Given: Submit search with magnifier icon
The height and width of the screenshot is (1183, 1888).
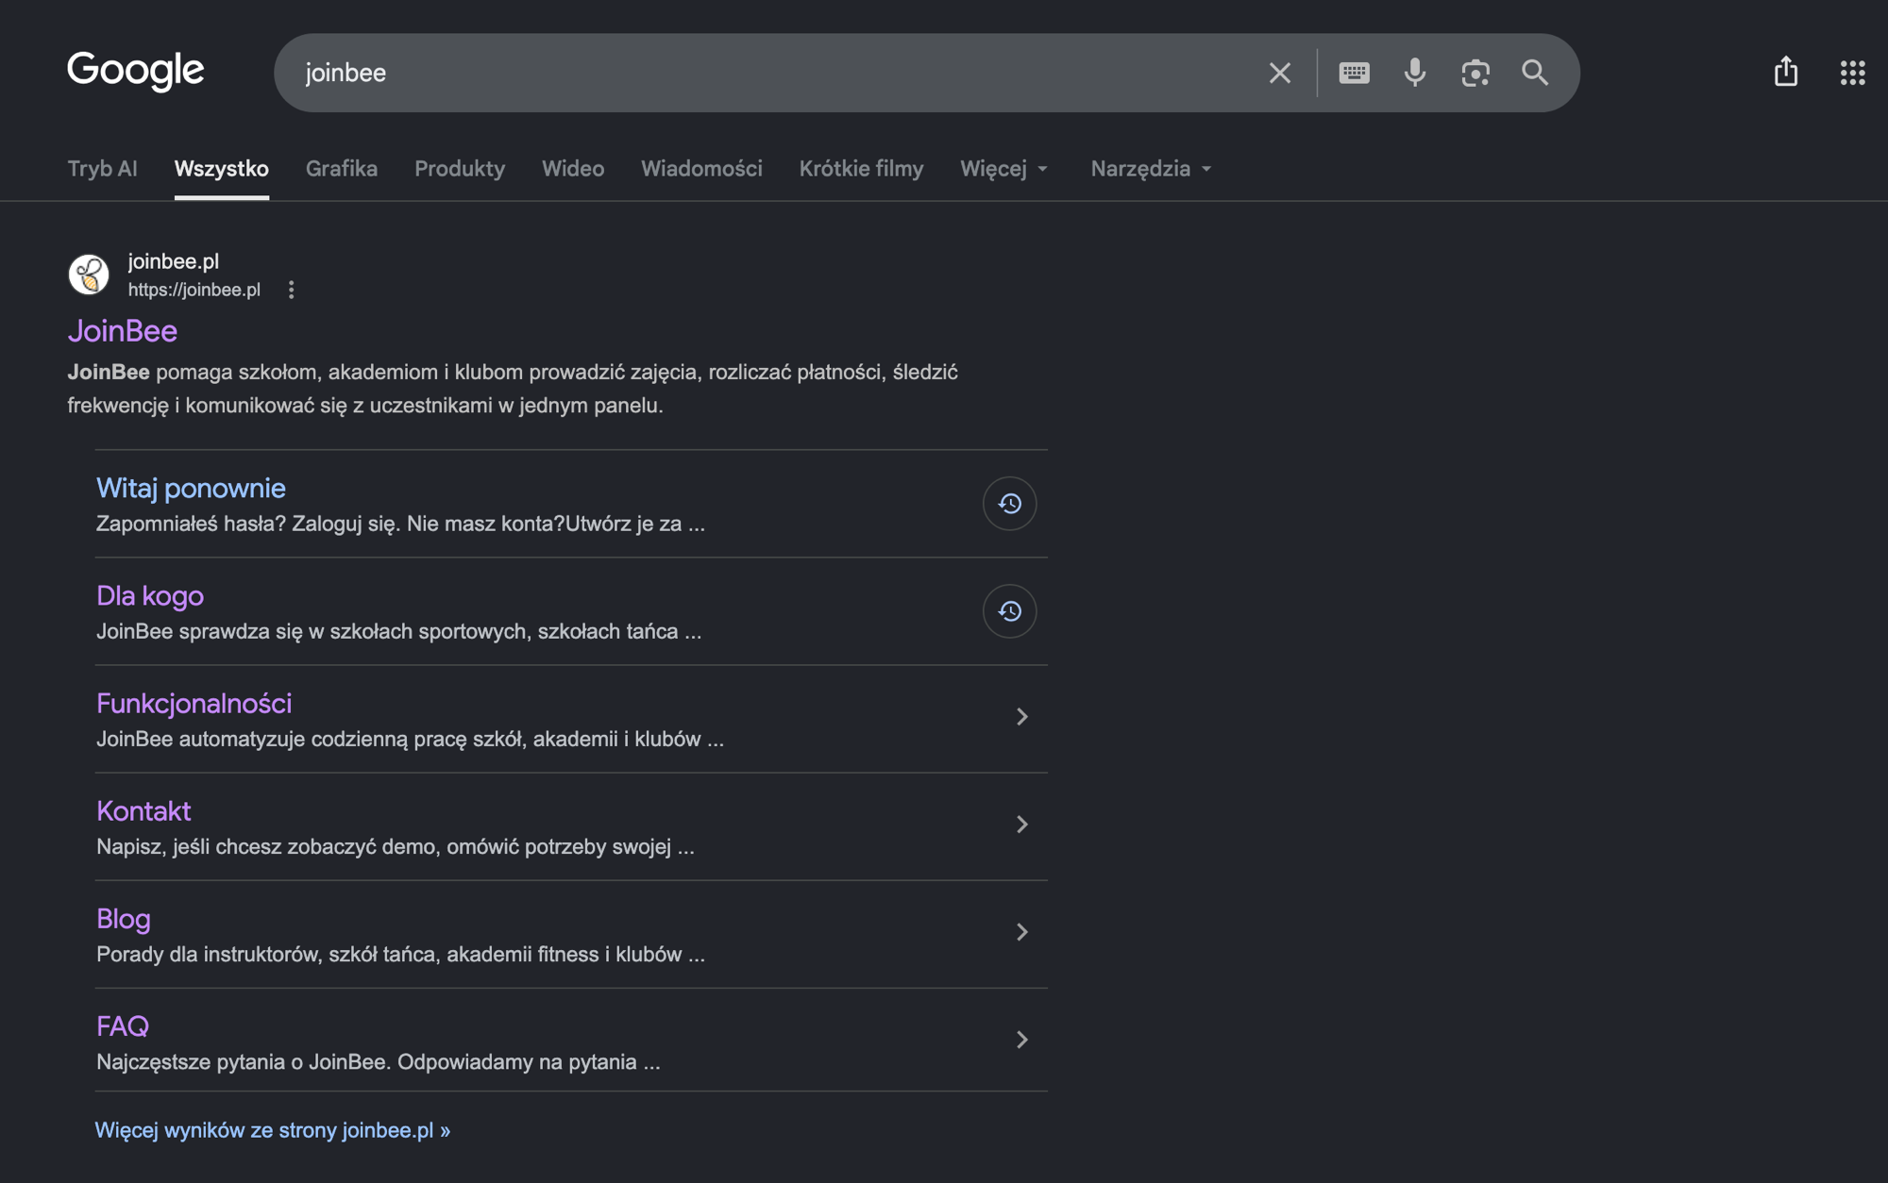Looking at the screenshot, I should click(1535, 73).
